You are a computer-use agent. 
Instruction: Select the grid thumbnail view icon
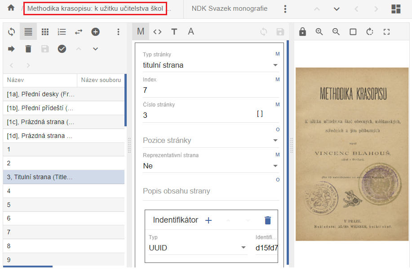[45, 32]
